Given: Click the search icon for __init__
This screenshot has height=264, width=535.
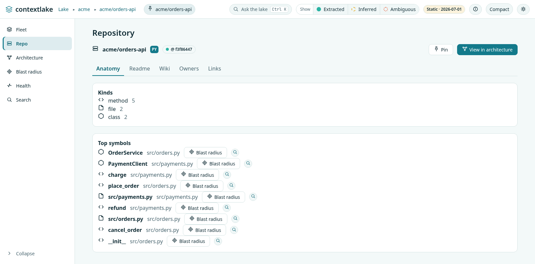Looking at the screenshot, I should [x=218, y=241].
